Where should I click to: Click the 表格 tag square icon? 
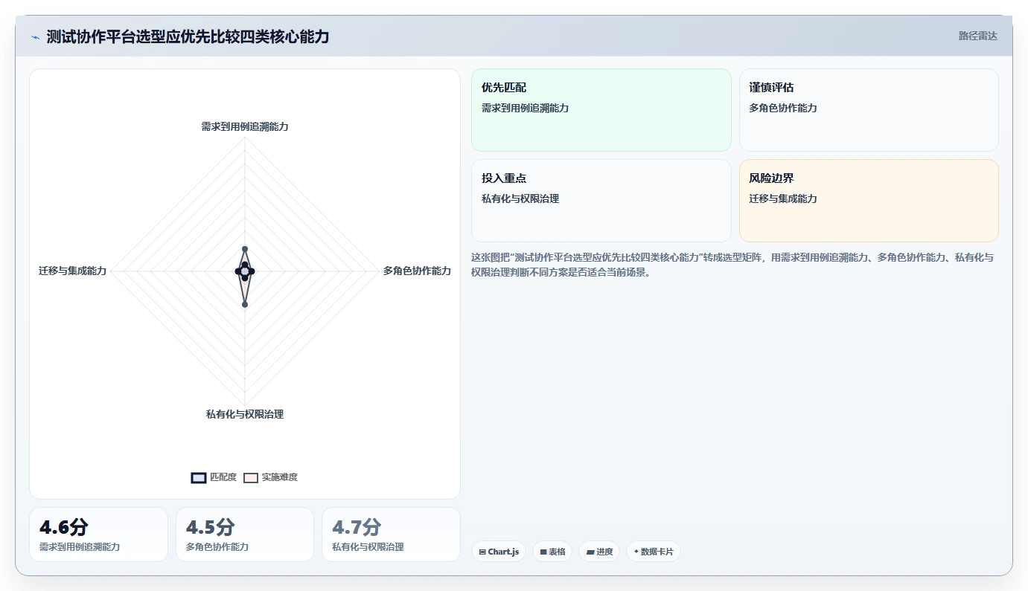543,552
